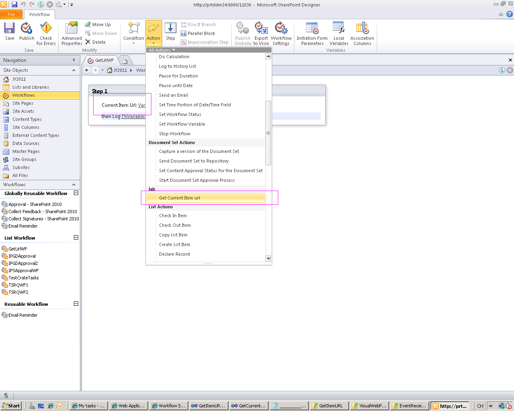Open Initiation Form Parameters

312,33
